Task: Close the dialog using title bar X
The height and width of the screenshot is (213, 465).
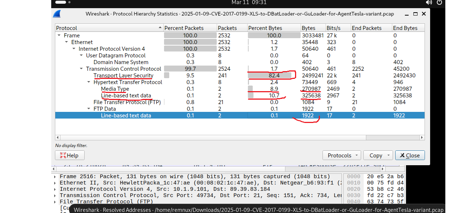Action: click(x=424, y=14)
